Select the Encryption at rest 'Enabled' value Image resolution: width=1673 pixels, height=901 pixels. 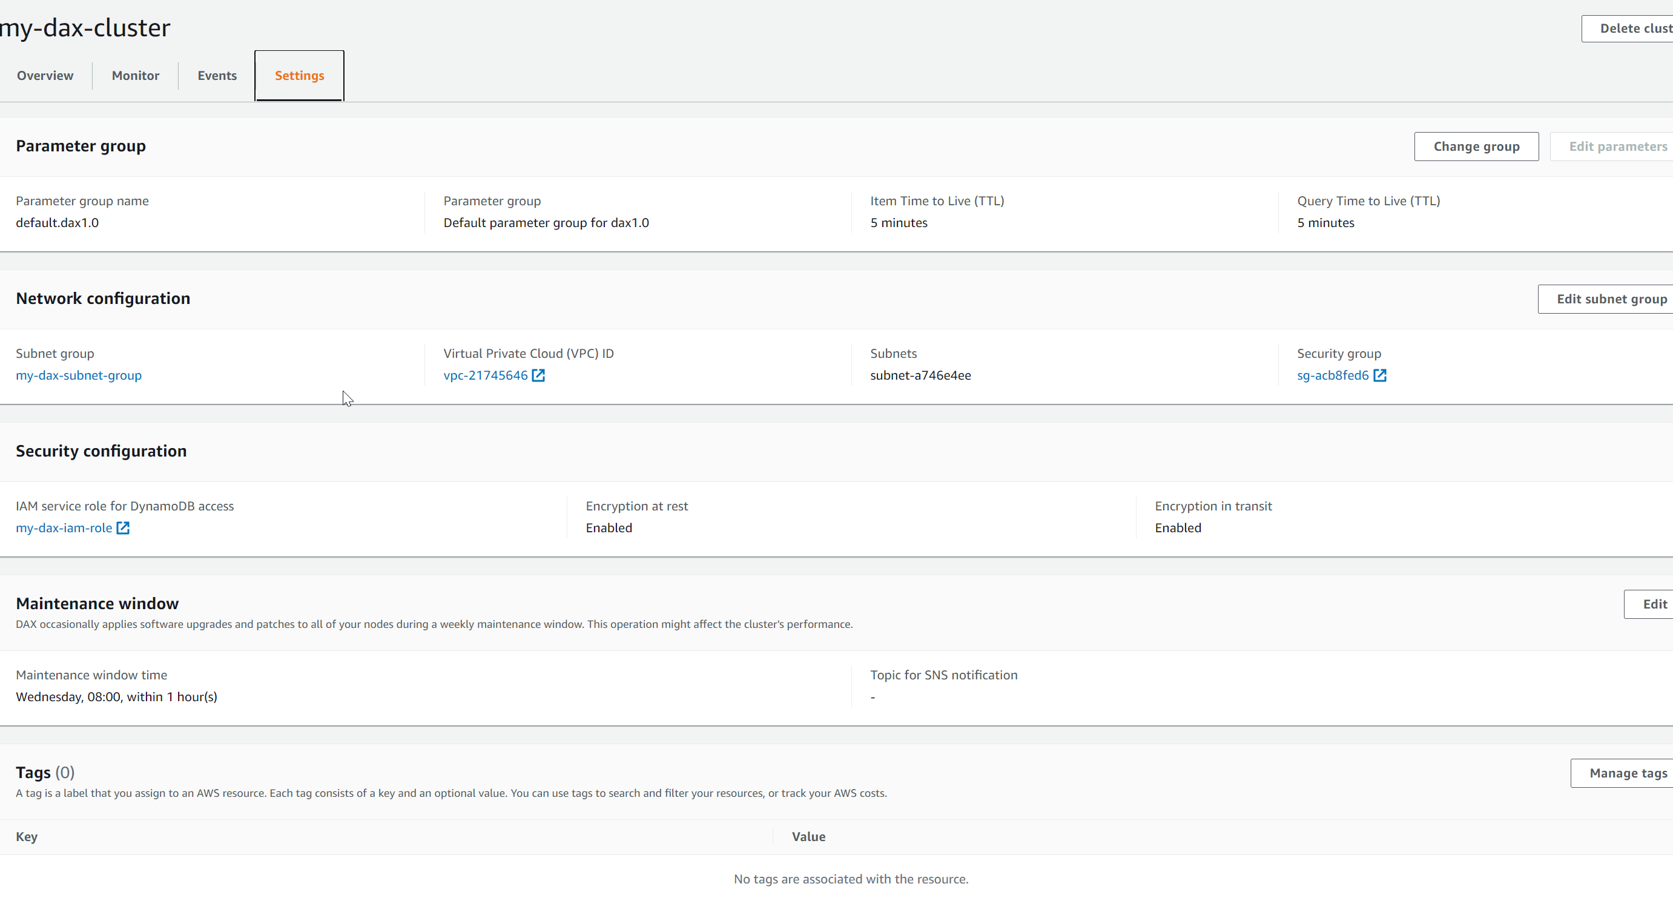pyautogui.click(x=609, y=528)
